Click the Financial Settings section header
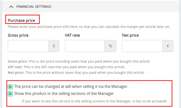This screenshot has height=108, width=181. point(90,6)
